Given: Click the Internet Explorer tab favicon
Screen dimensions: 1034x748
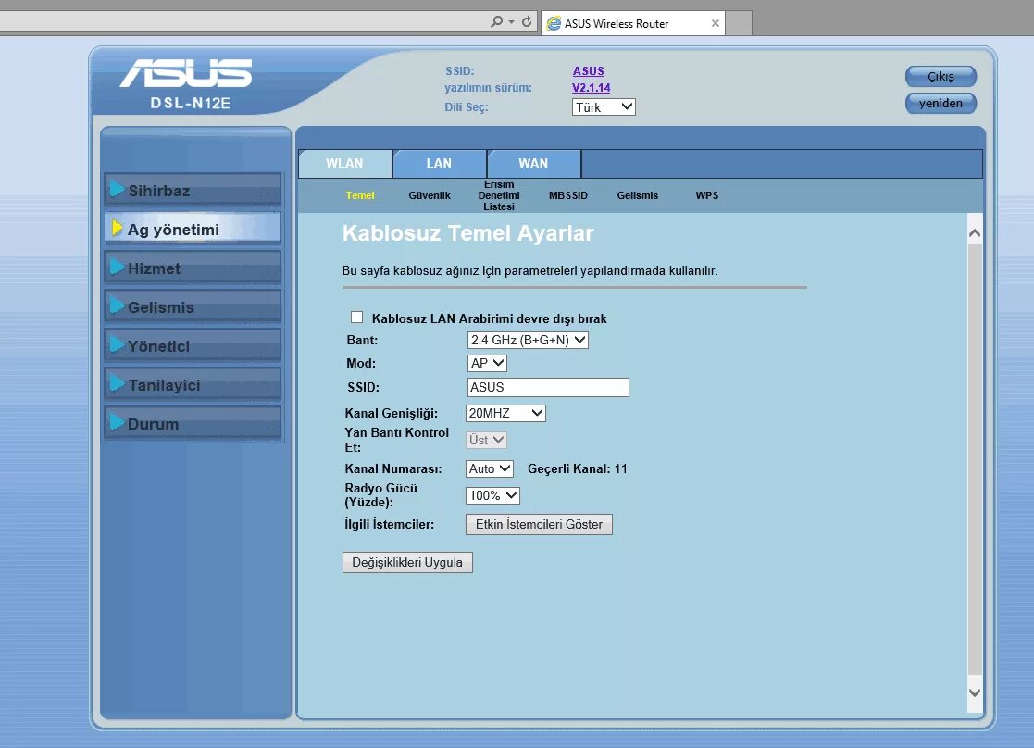Looking at the screenshot, I should tap(554, 24).
